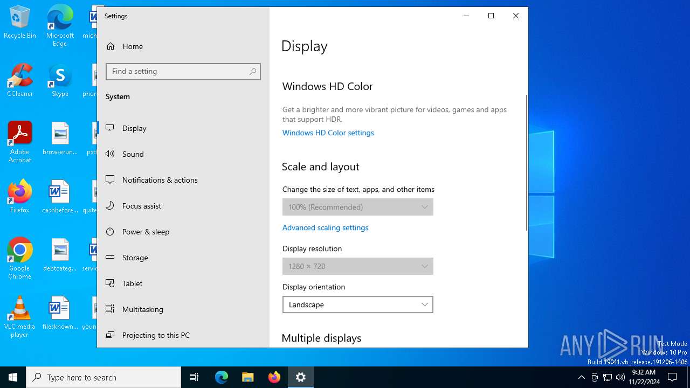This screenshot has width=690, height=388.
Task: Open the Microsoft Edge desktop shortcut
Action: pos(60,26)
